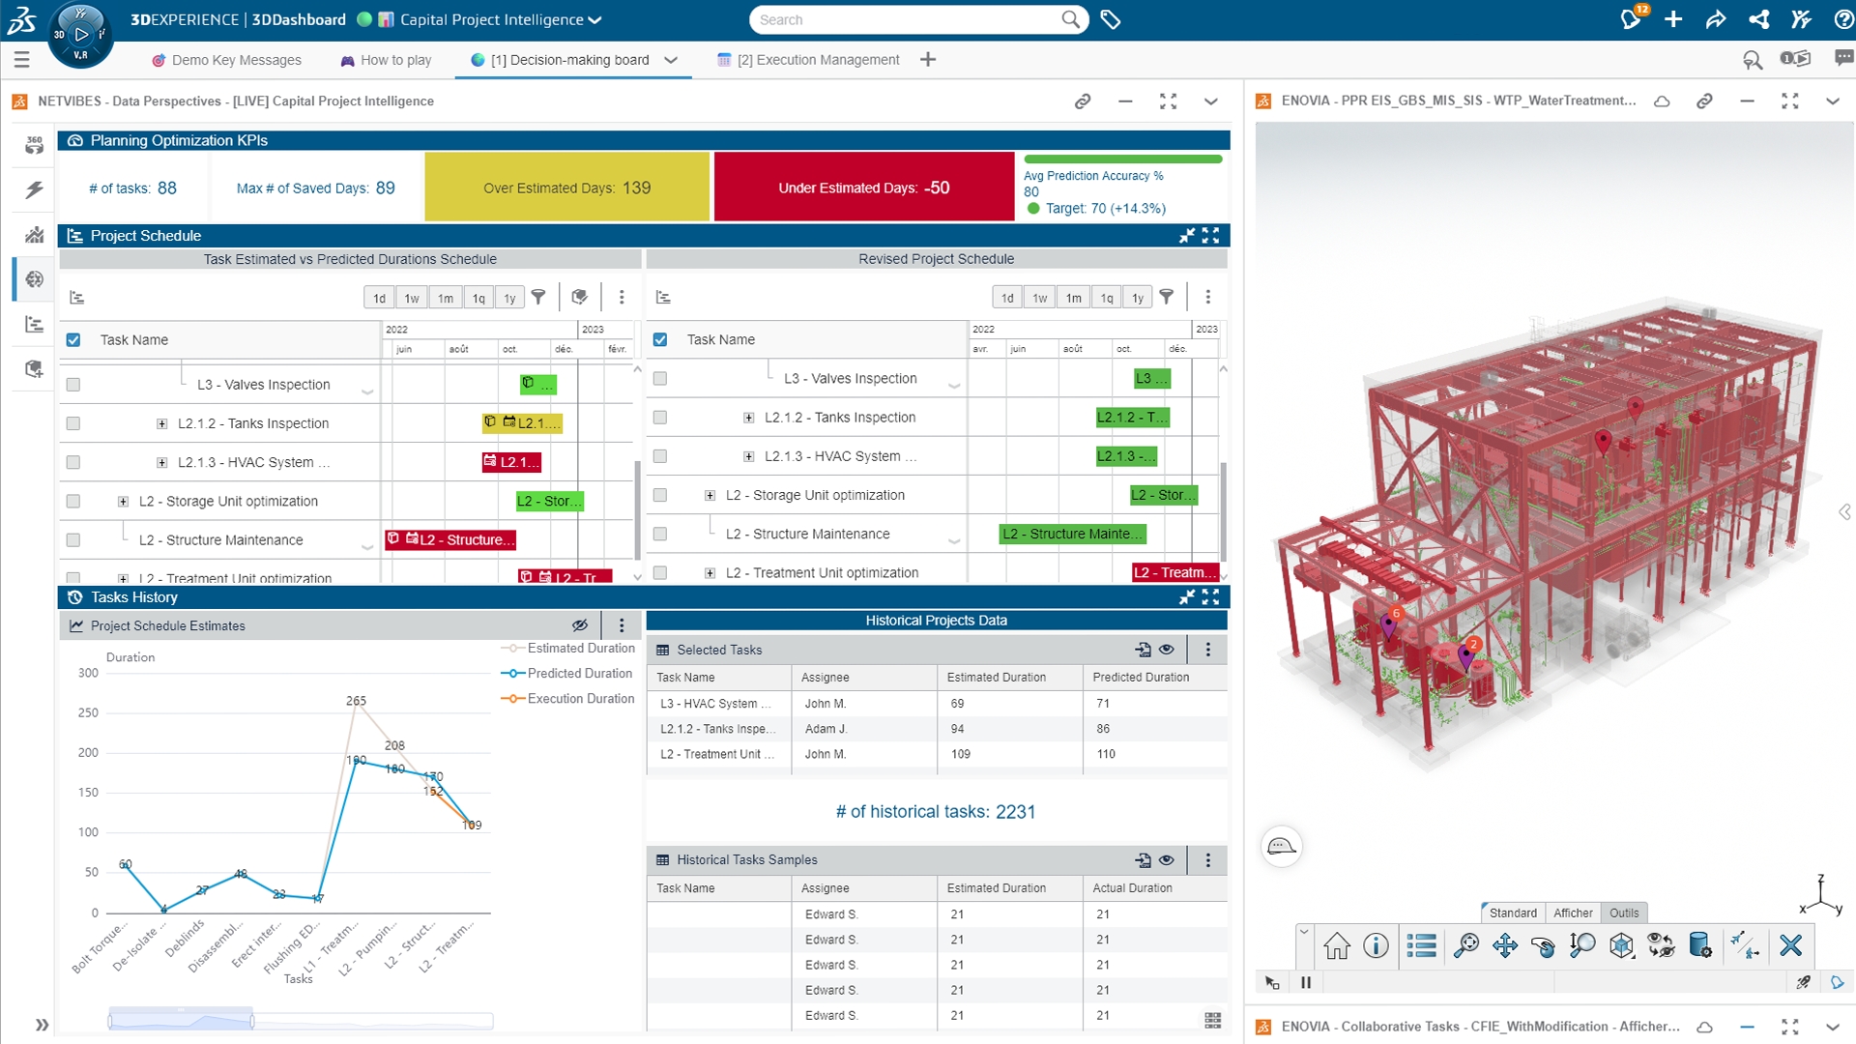Select the pan arrows tool in viewer
Screen dimensions: 1856x1044
(1504, 945)
